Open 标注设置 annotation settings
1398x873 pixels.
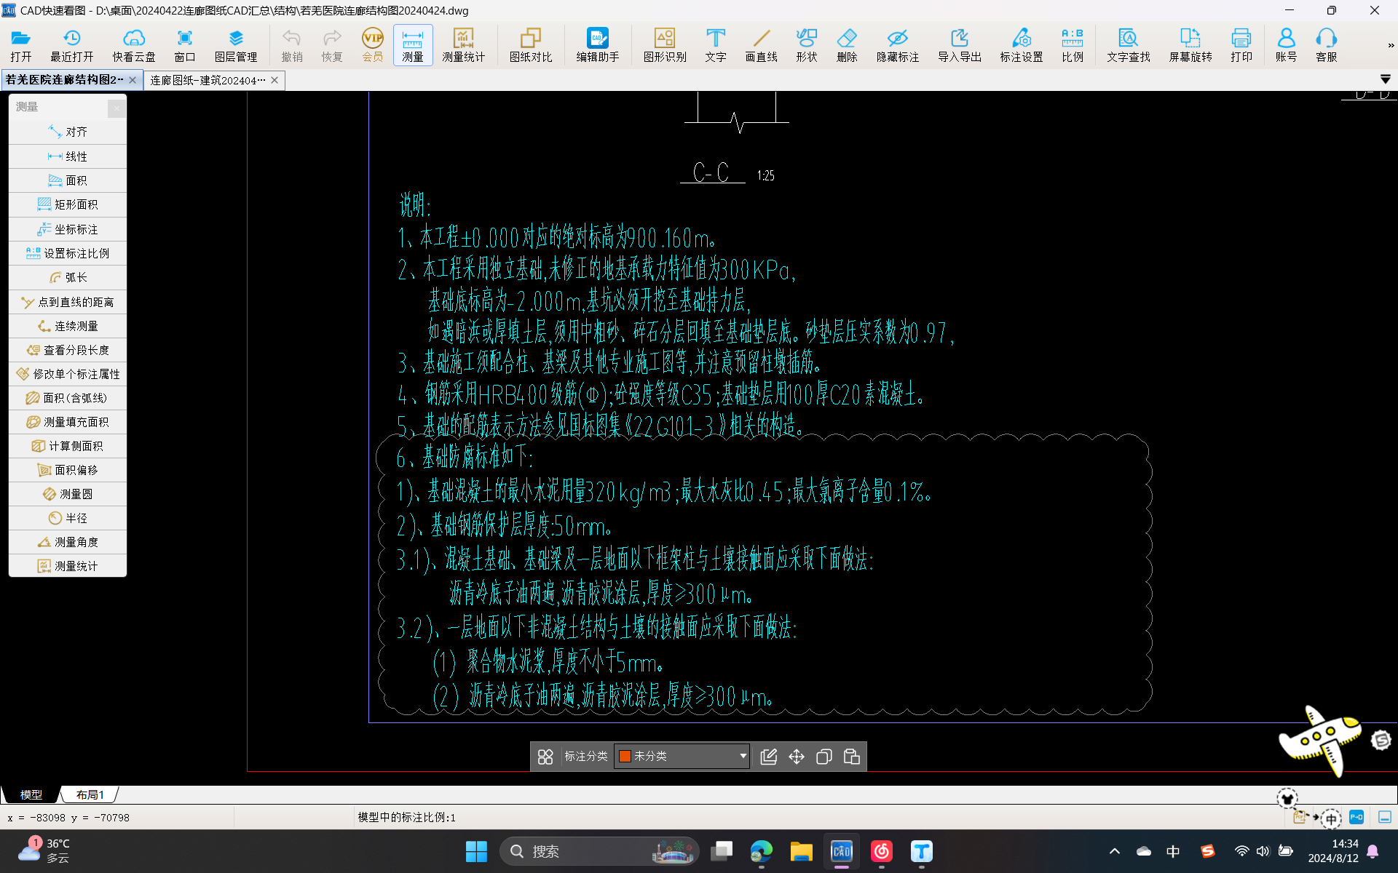coord(1022,45)
